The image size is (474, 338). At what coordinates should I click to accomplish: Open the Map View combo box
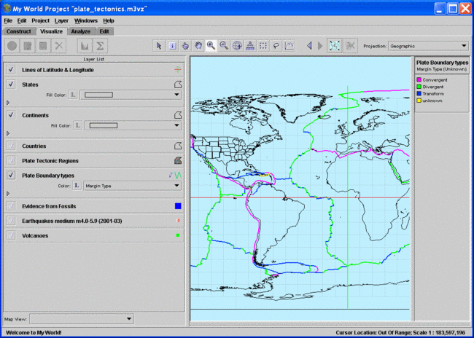click(83, 318)
